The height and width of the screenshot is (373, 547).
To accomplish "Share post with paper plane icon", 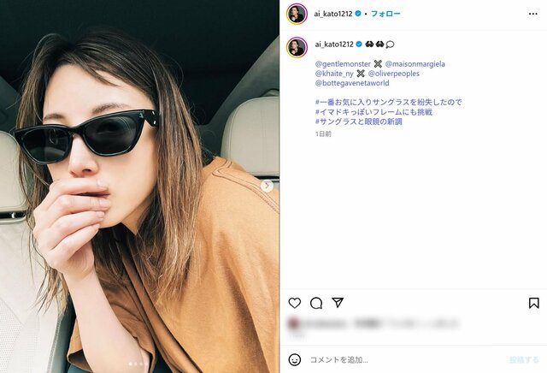I will tap(338, 303).
